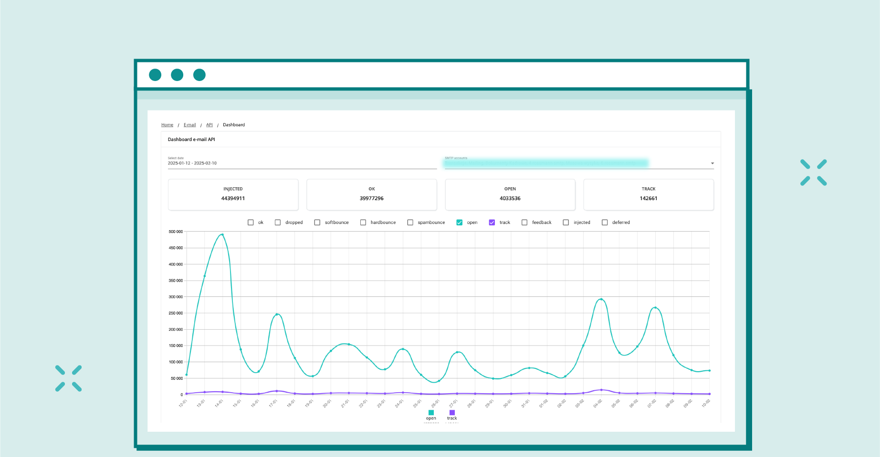Open the SMTP accounts dropdown
880x457 pixels.
click(712, 163)
